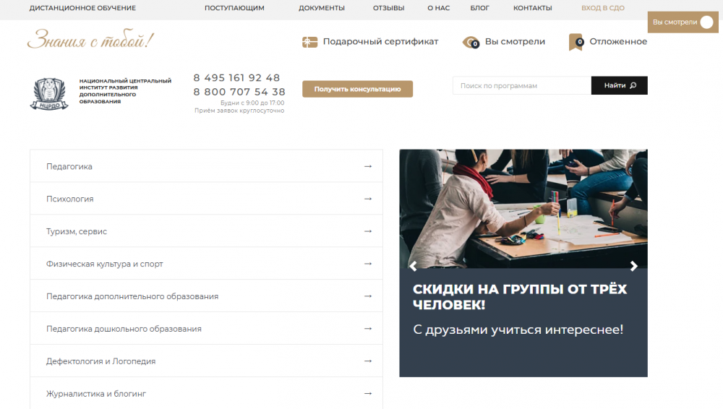Image resolution: width=723 pixels, height=409 pixels.
Task: Open the Документы menu item
Action: [322, 8]
